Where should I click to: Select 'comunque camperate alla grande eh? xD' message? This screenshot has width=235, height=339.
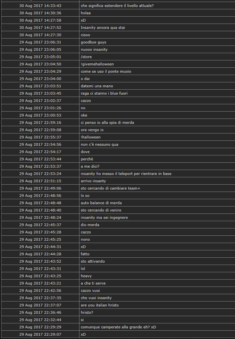[118, 327]
